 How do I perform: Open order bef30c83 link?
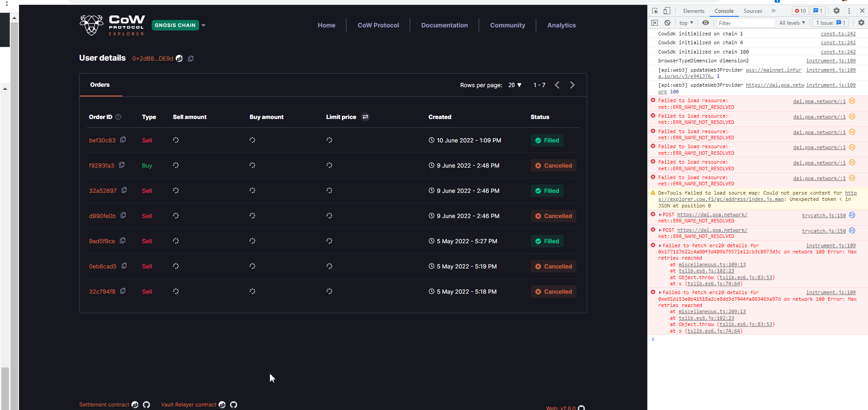pyautogui.click(x=102, y=140)
